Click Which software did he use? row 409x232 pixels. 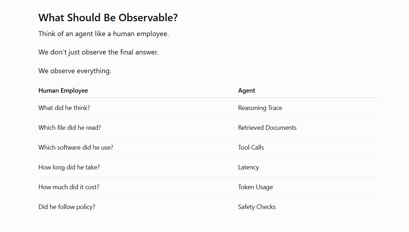(208, 147)
